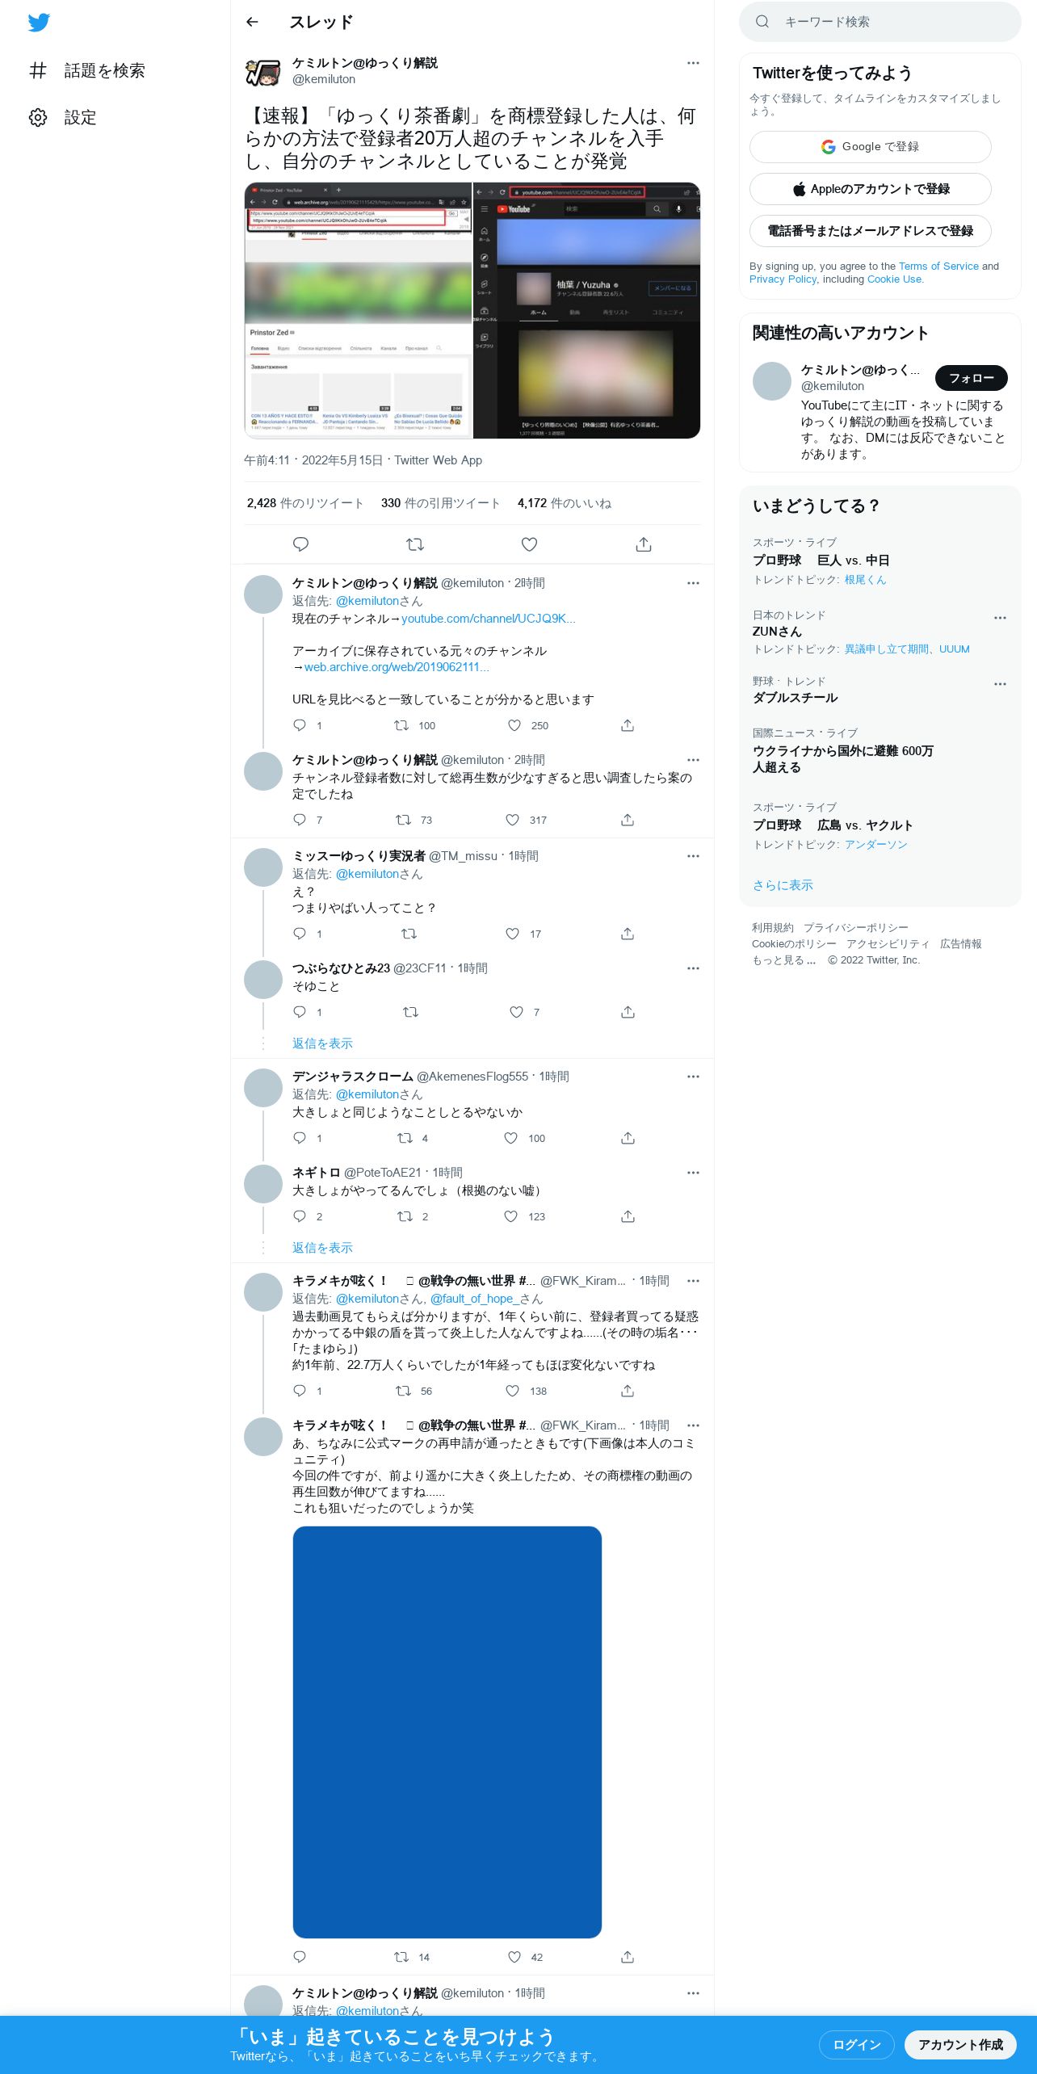Expand hidden replies under つぶらなひとみ23

[x=322, y=1043]
